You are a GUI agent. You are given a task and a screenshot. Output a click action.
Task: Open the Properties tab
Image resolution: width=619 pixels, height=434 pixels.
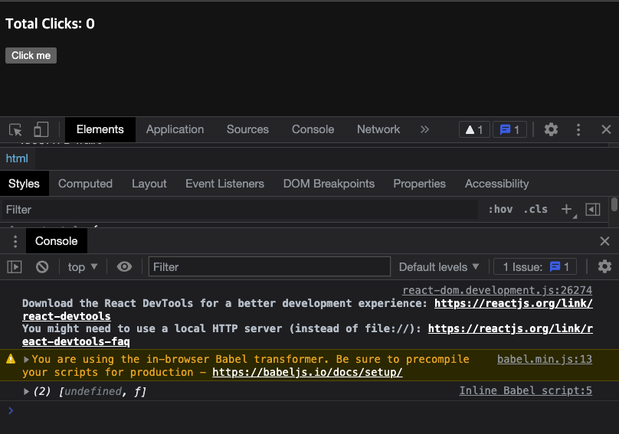tap(419, 184)
